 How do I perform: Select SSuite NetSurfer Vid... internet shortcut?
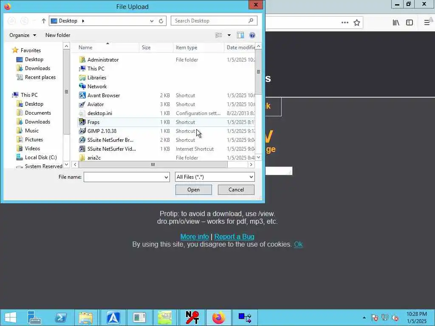166,149
